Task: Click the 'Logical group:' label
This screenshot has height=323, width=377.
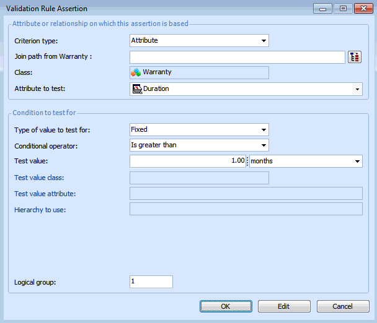Action: (x=35, y=282)
